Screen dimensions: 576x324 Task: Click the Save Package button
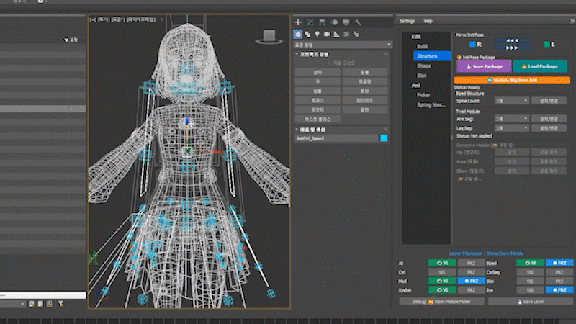pos(484,66)
